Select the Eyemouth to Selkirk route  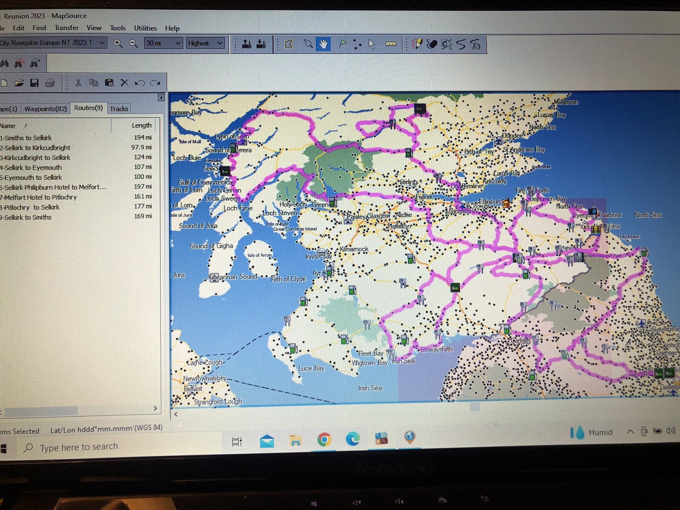76,177
